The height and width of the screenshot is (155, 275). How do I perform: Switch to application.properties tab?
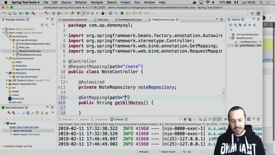pos(73,19)
